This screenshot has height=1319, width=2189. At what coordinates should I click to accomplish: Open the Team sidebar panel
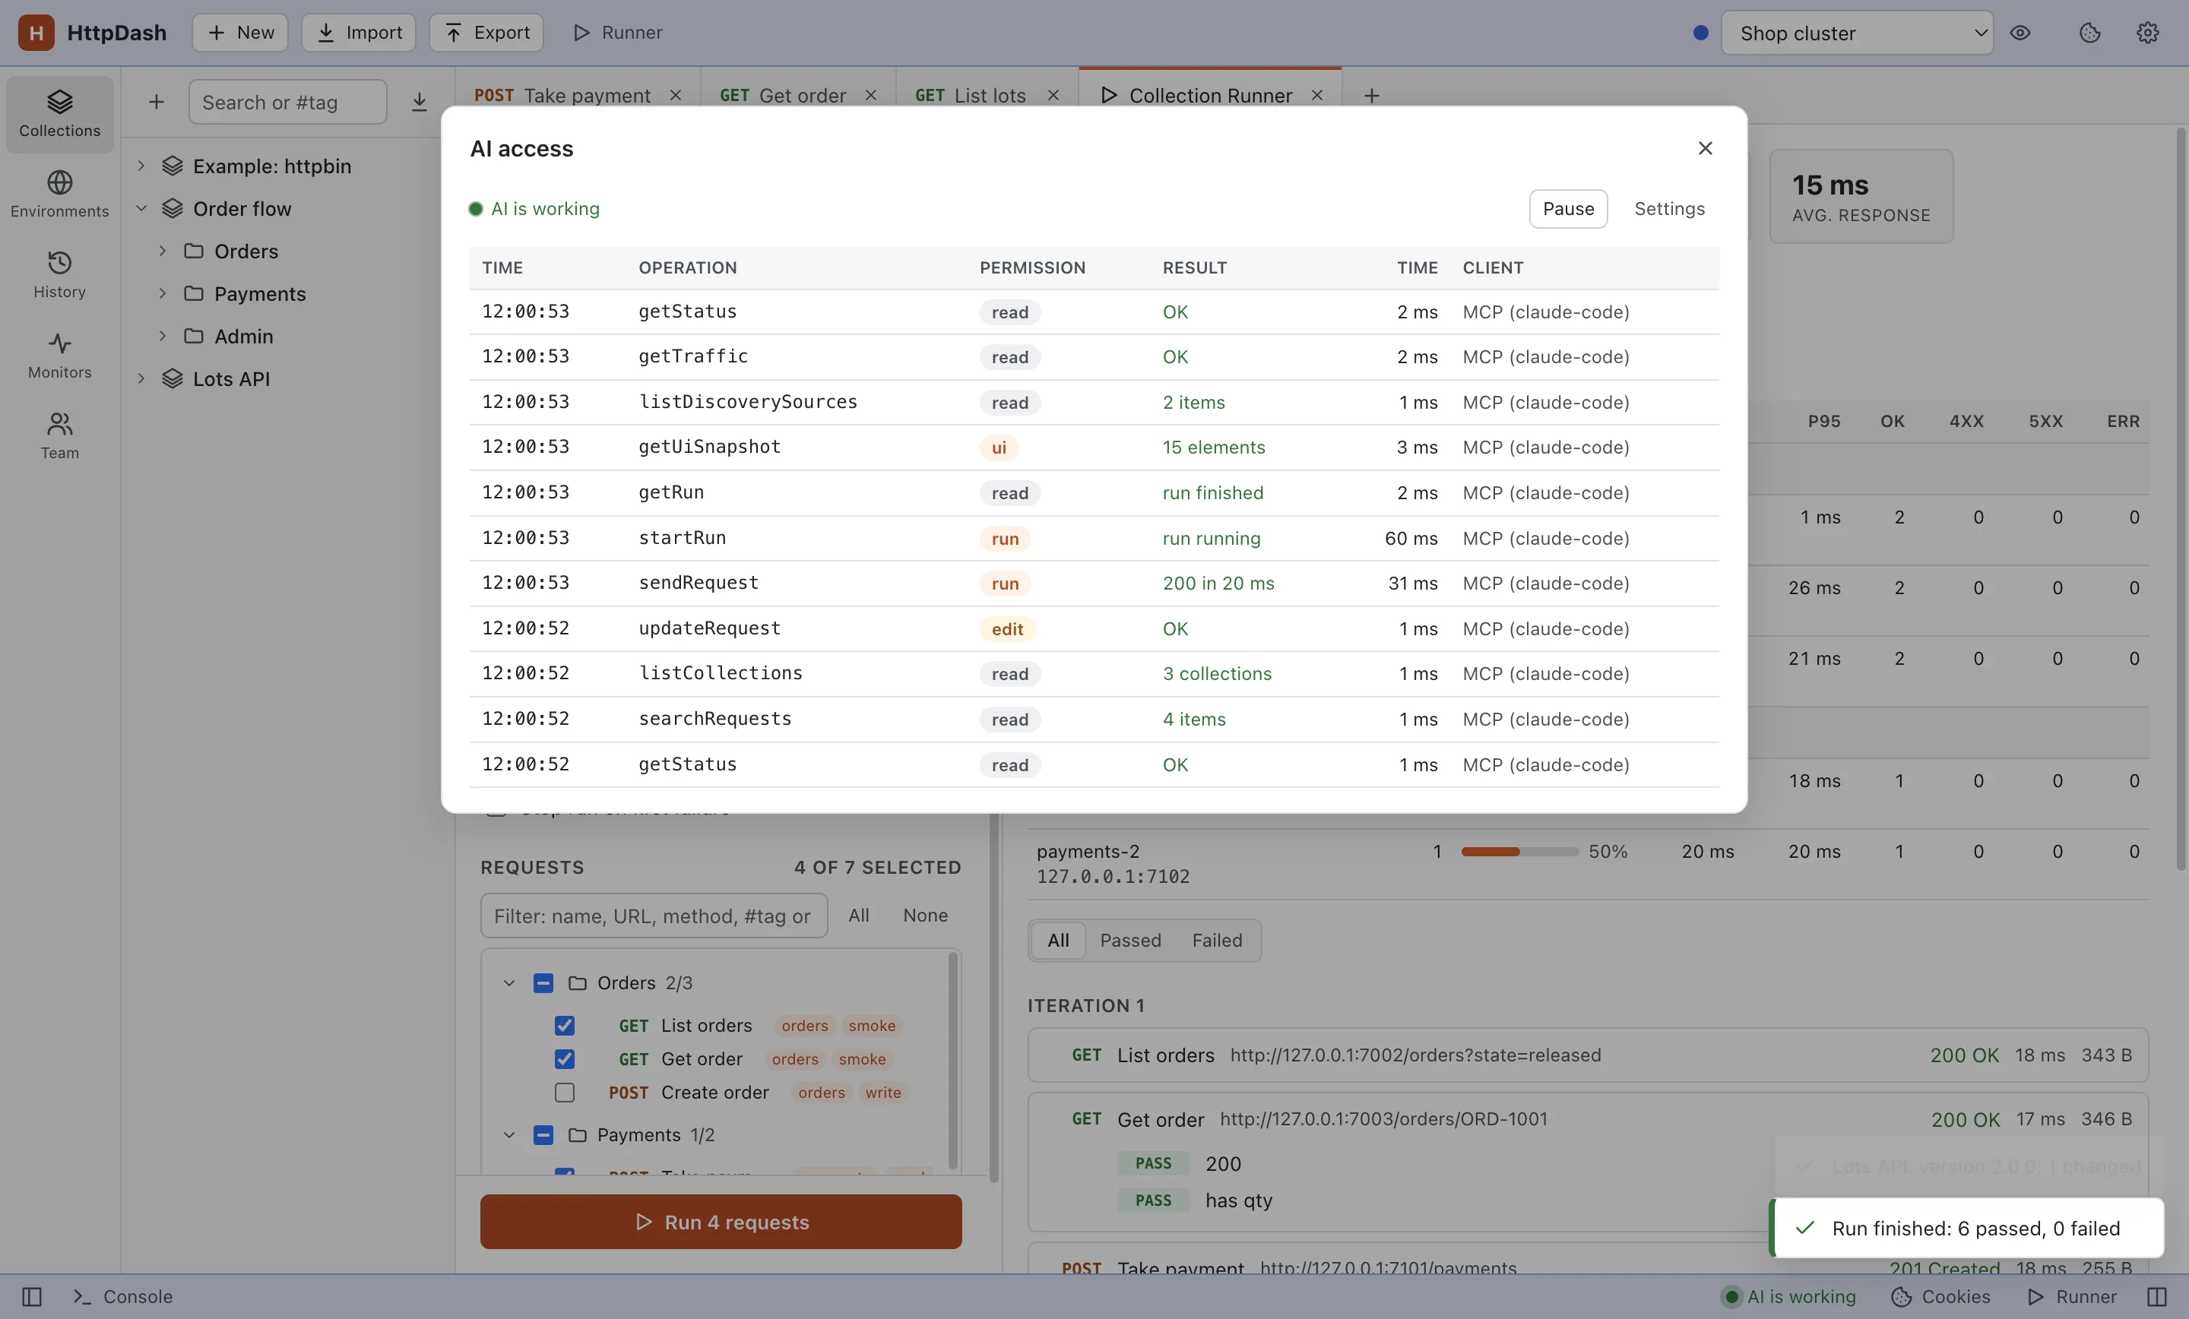click(59, 435)
